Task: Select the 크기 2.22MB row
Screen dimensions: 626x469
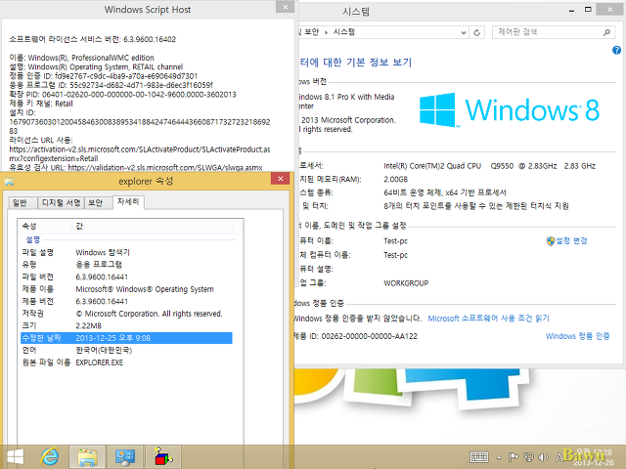Action: [126, 325]
